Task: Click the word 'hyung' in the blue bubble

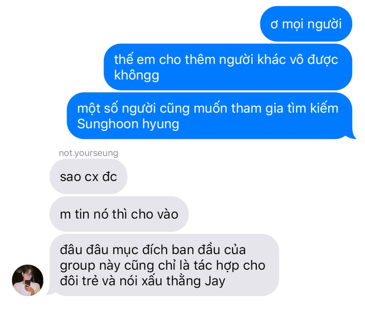Action: click(160, 124)
